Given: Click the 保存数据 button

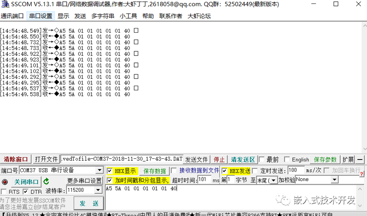Looking at the screenshot, I should 155,171.
